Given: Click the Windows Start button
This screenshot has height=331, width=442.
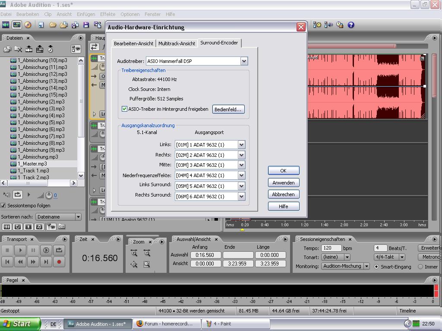Looking at the screenshot, I should click(x=20, y=324).
